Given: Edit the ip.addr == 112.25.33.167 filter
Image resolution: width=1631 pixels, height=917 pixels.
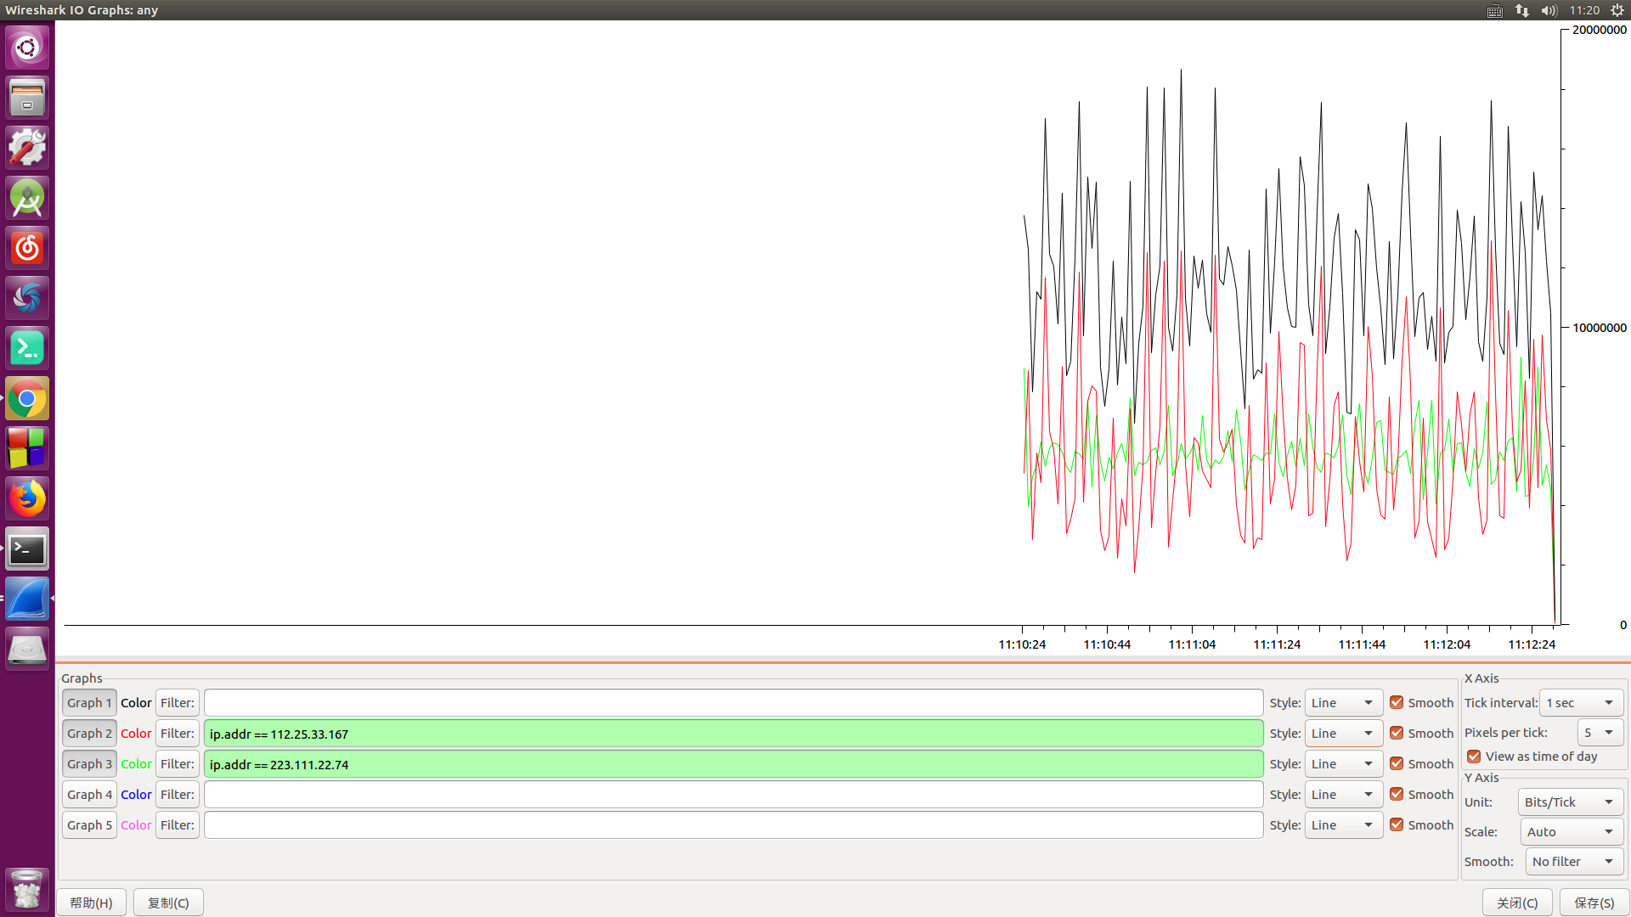Looking at the screenshot, I should [733, 734].
